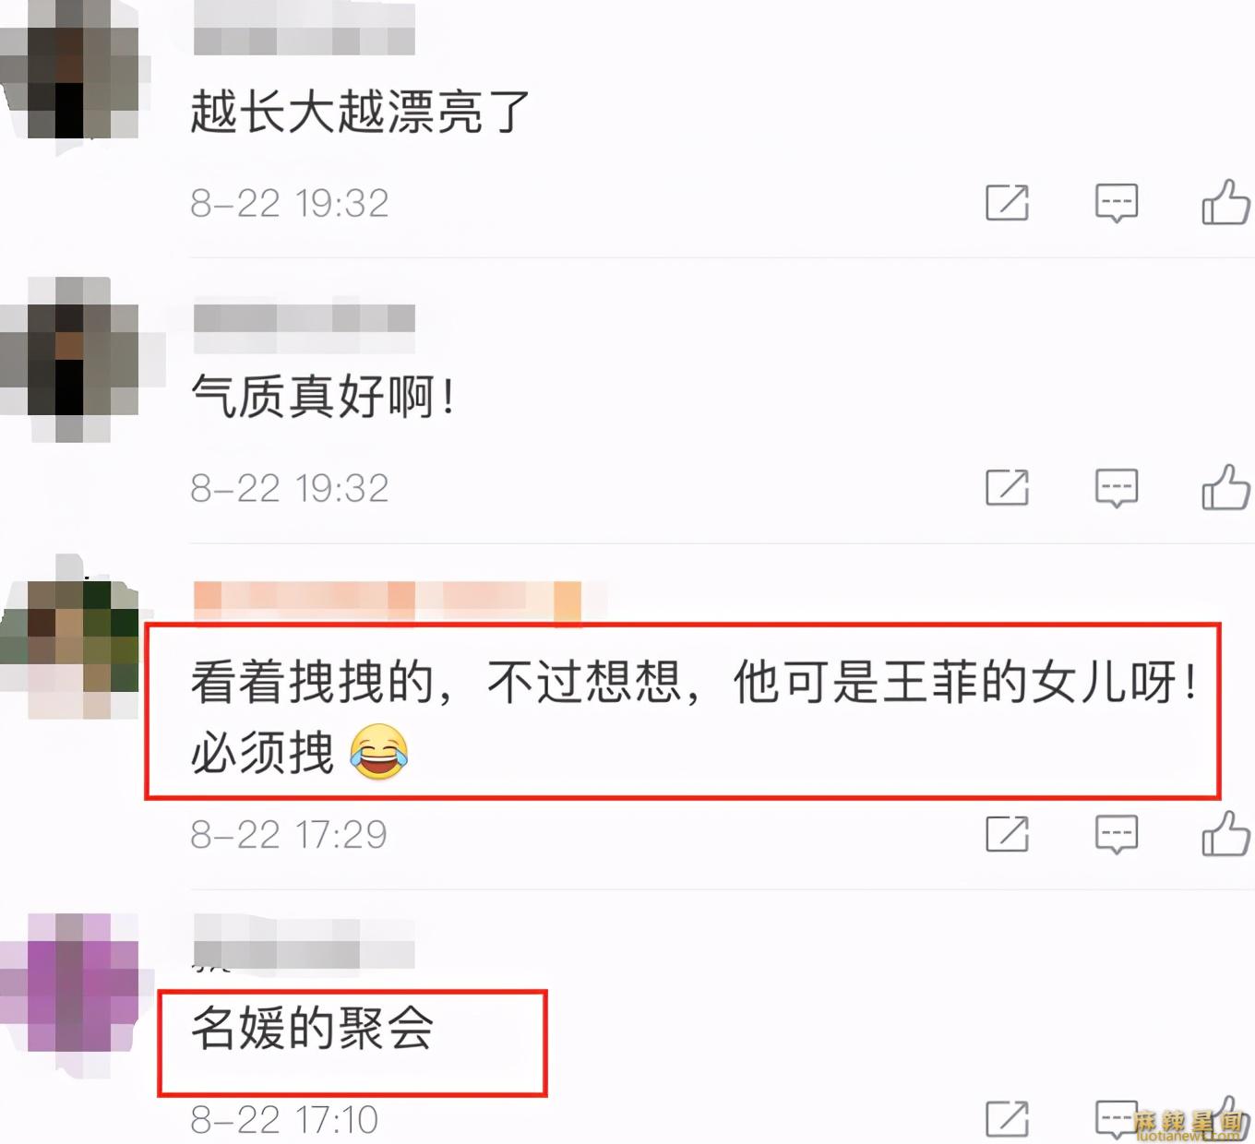Reply to the '气质真好啊!' comment

pyautogui.click(x=1117, y=488)
